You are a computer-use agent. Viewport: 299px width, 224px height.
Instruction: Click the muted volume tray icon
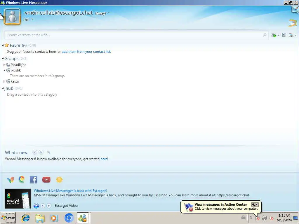pos(271,218)
